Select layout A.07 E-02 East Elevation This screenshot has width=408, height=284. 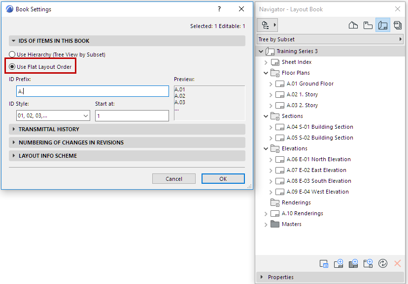[311, 170]
